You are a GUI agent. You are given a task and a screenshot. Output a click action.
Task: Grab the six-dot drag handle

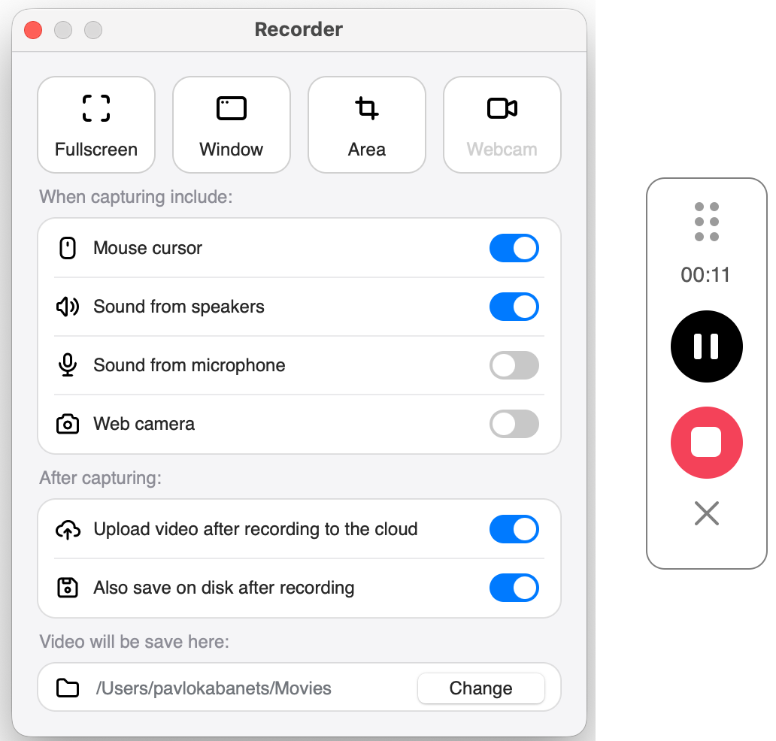706,222
